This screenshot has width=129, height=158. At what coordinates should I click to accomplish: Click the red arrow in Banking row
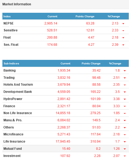[x=125, y=71]
